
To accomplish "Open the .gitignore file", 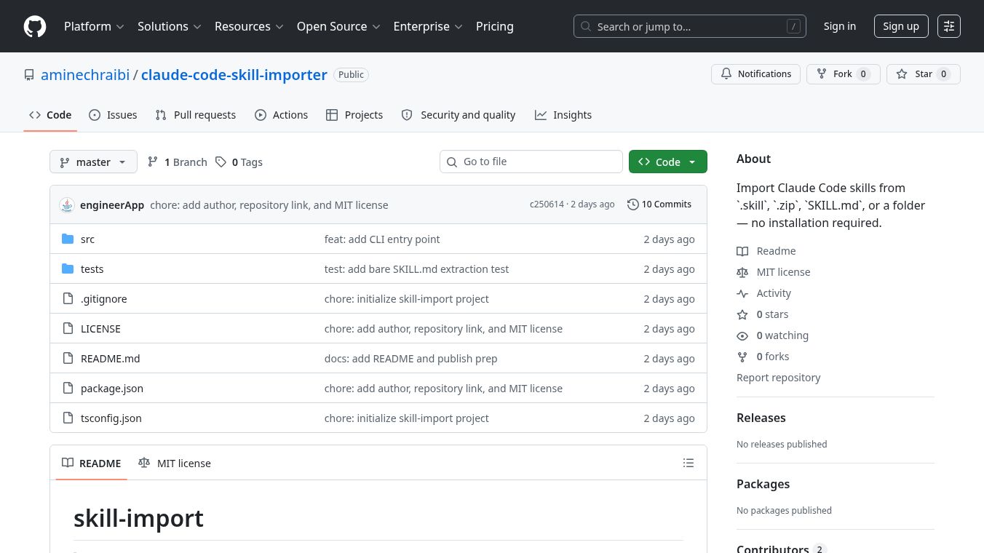I will [x=104, y=299].
